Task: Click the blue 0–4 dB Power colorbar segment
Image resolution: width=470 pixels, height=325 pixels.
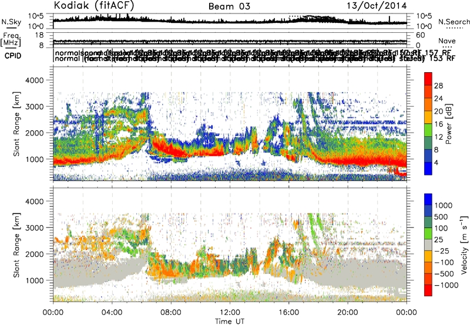Action: coord(428,168)
